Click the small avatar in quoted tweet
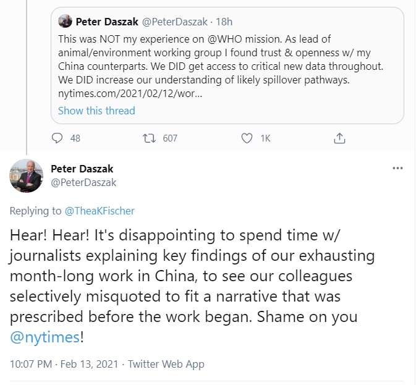Viewport: 416px width, 385px height. [x=64, y=22]
